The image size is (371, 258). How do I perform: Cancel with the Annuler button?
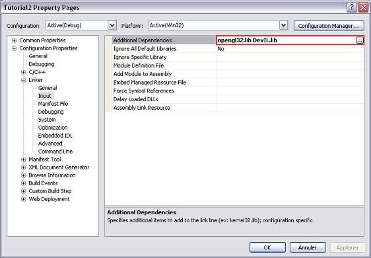tap(308, 247)
